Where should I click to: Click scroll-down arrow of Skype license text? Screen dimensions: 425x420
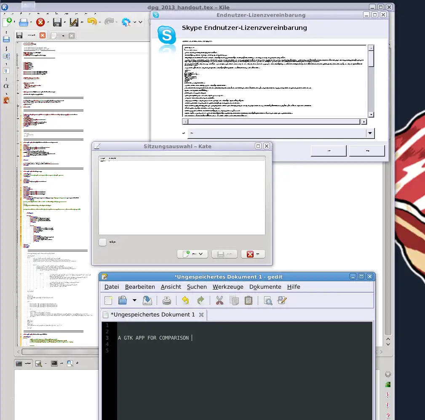371,114
